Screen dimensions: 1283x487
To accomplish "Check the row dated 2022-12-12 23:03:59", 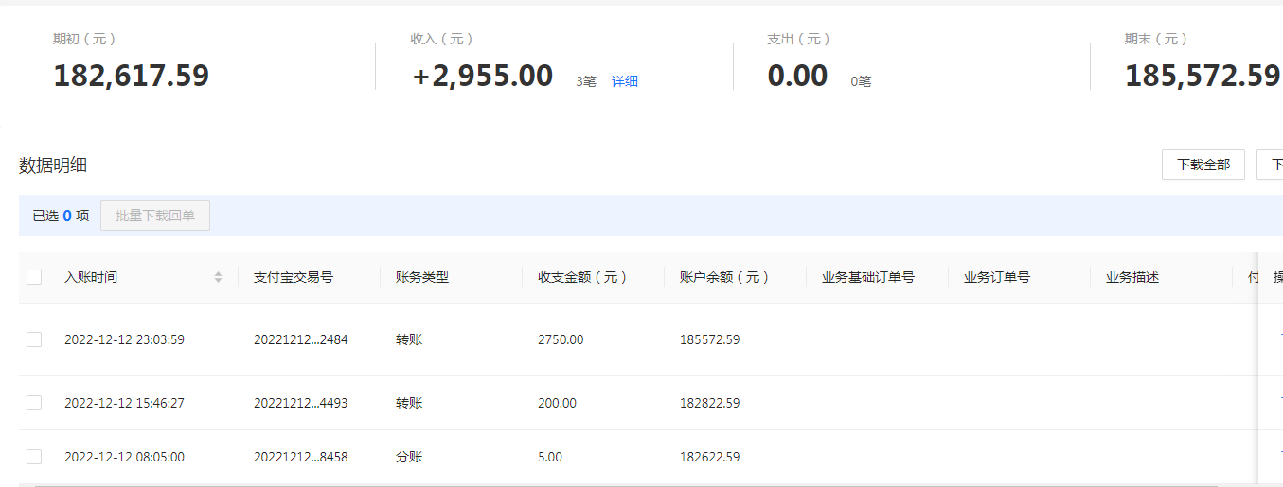I will click(34, 339).
